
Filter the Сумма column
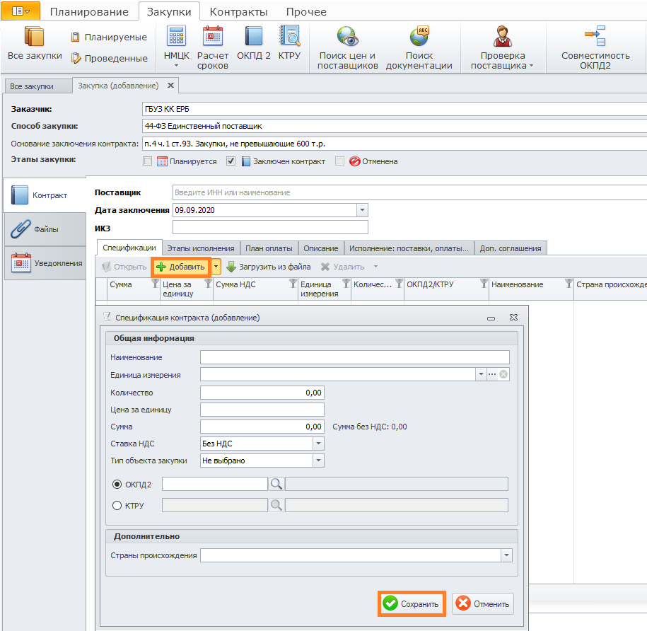point(155,284)
